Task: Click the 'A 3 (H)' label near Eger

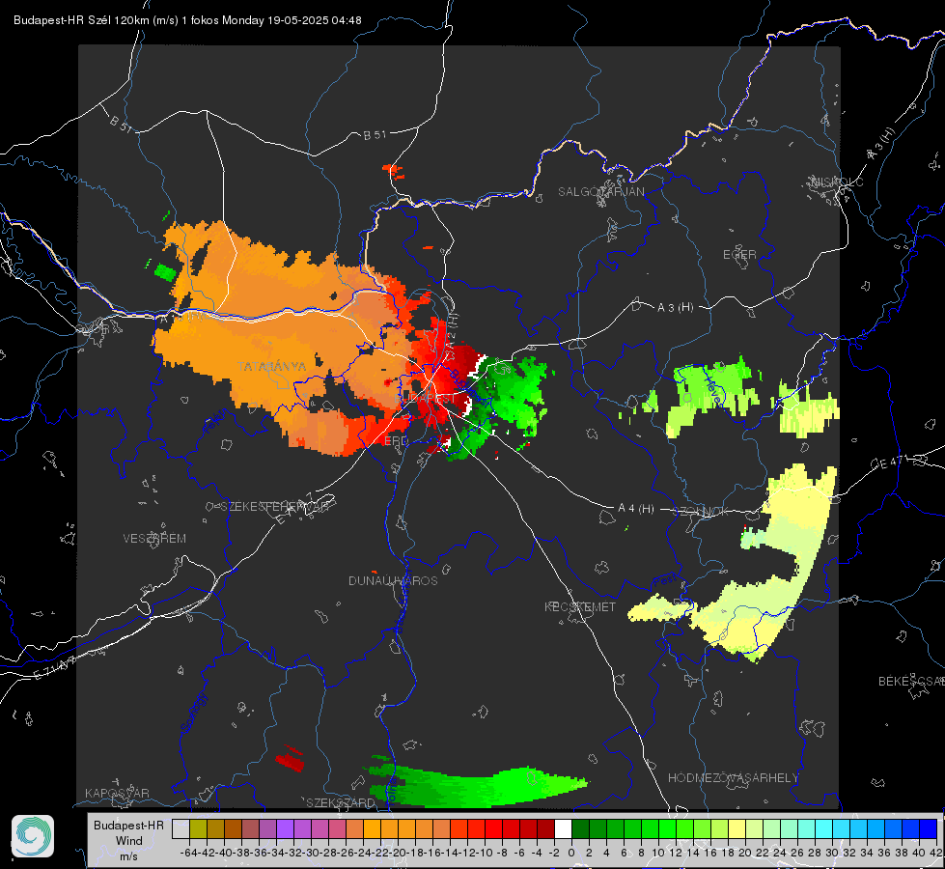Action: tap(675, 308)
